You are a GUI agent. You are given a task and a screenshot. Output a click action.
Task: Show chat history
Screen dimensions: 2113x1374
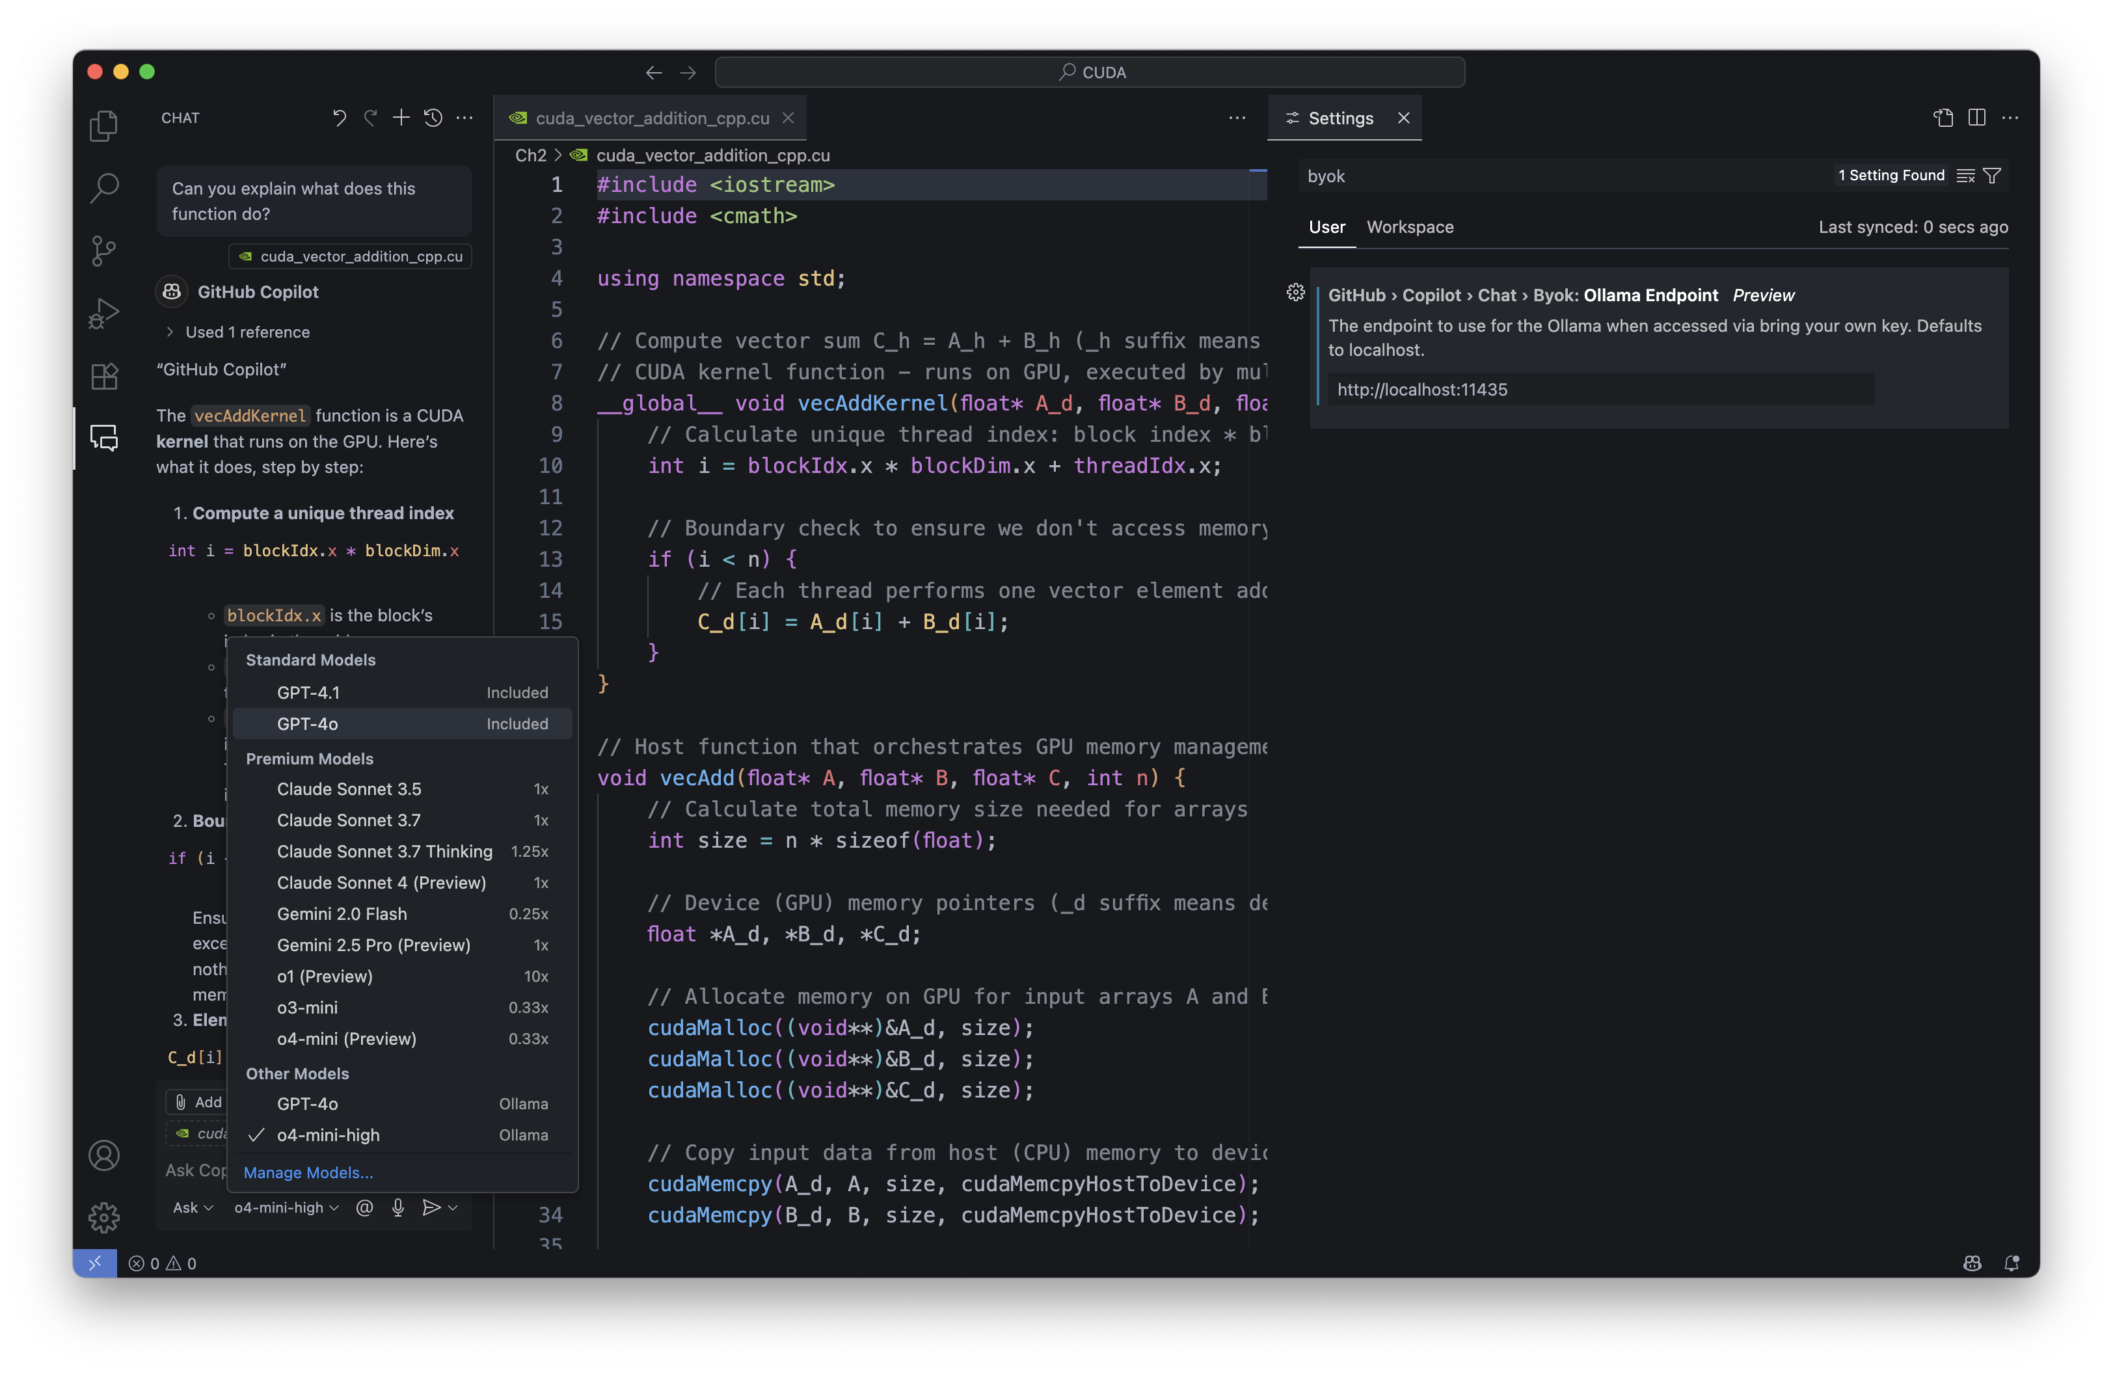tap(433, 118)
